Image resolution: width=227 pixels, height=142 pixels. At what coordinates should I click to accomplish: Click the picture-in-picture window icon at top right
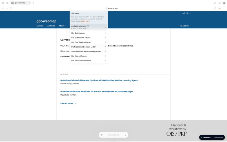[219, 3]
